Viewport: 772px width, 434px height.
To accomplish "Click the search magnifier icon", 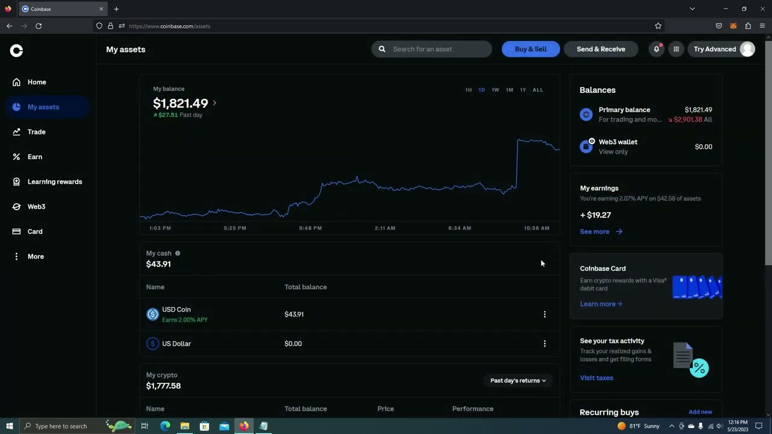I will pyautogui.click(x=382, y=49).
